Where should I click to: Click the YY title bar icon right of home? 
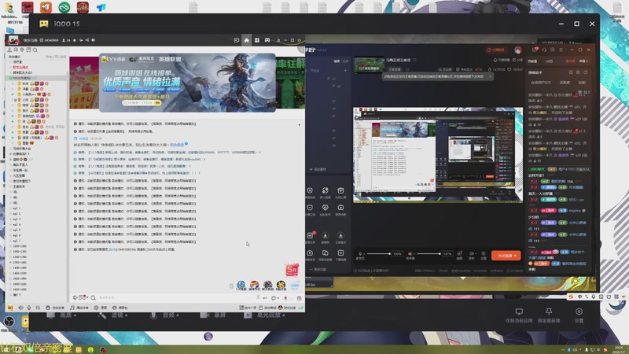[257, 40]
